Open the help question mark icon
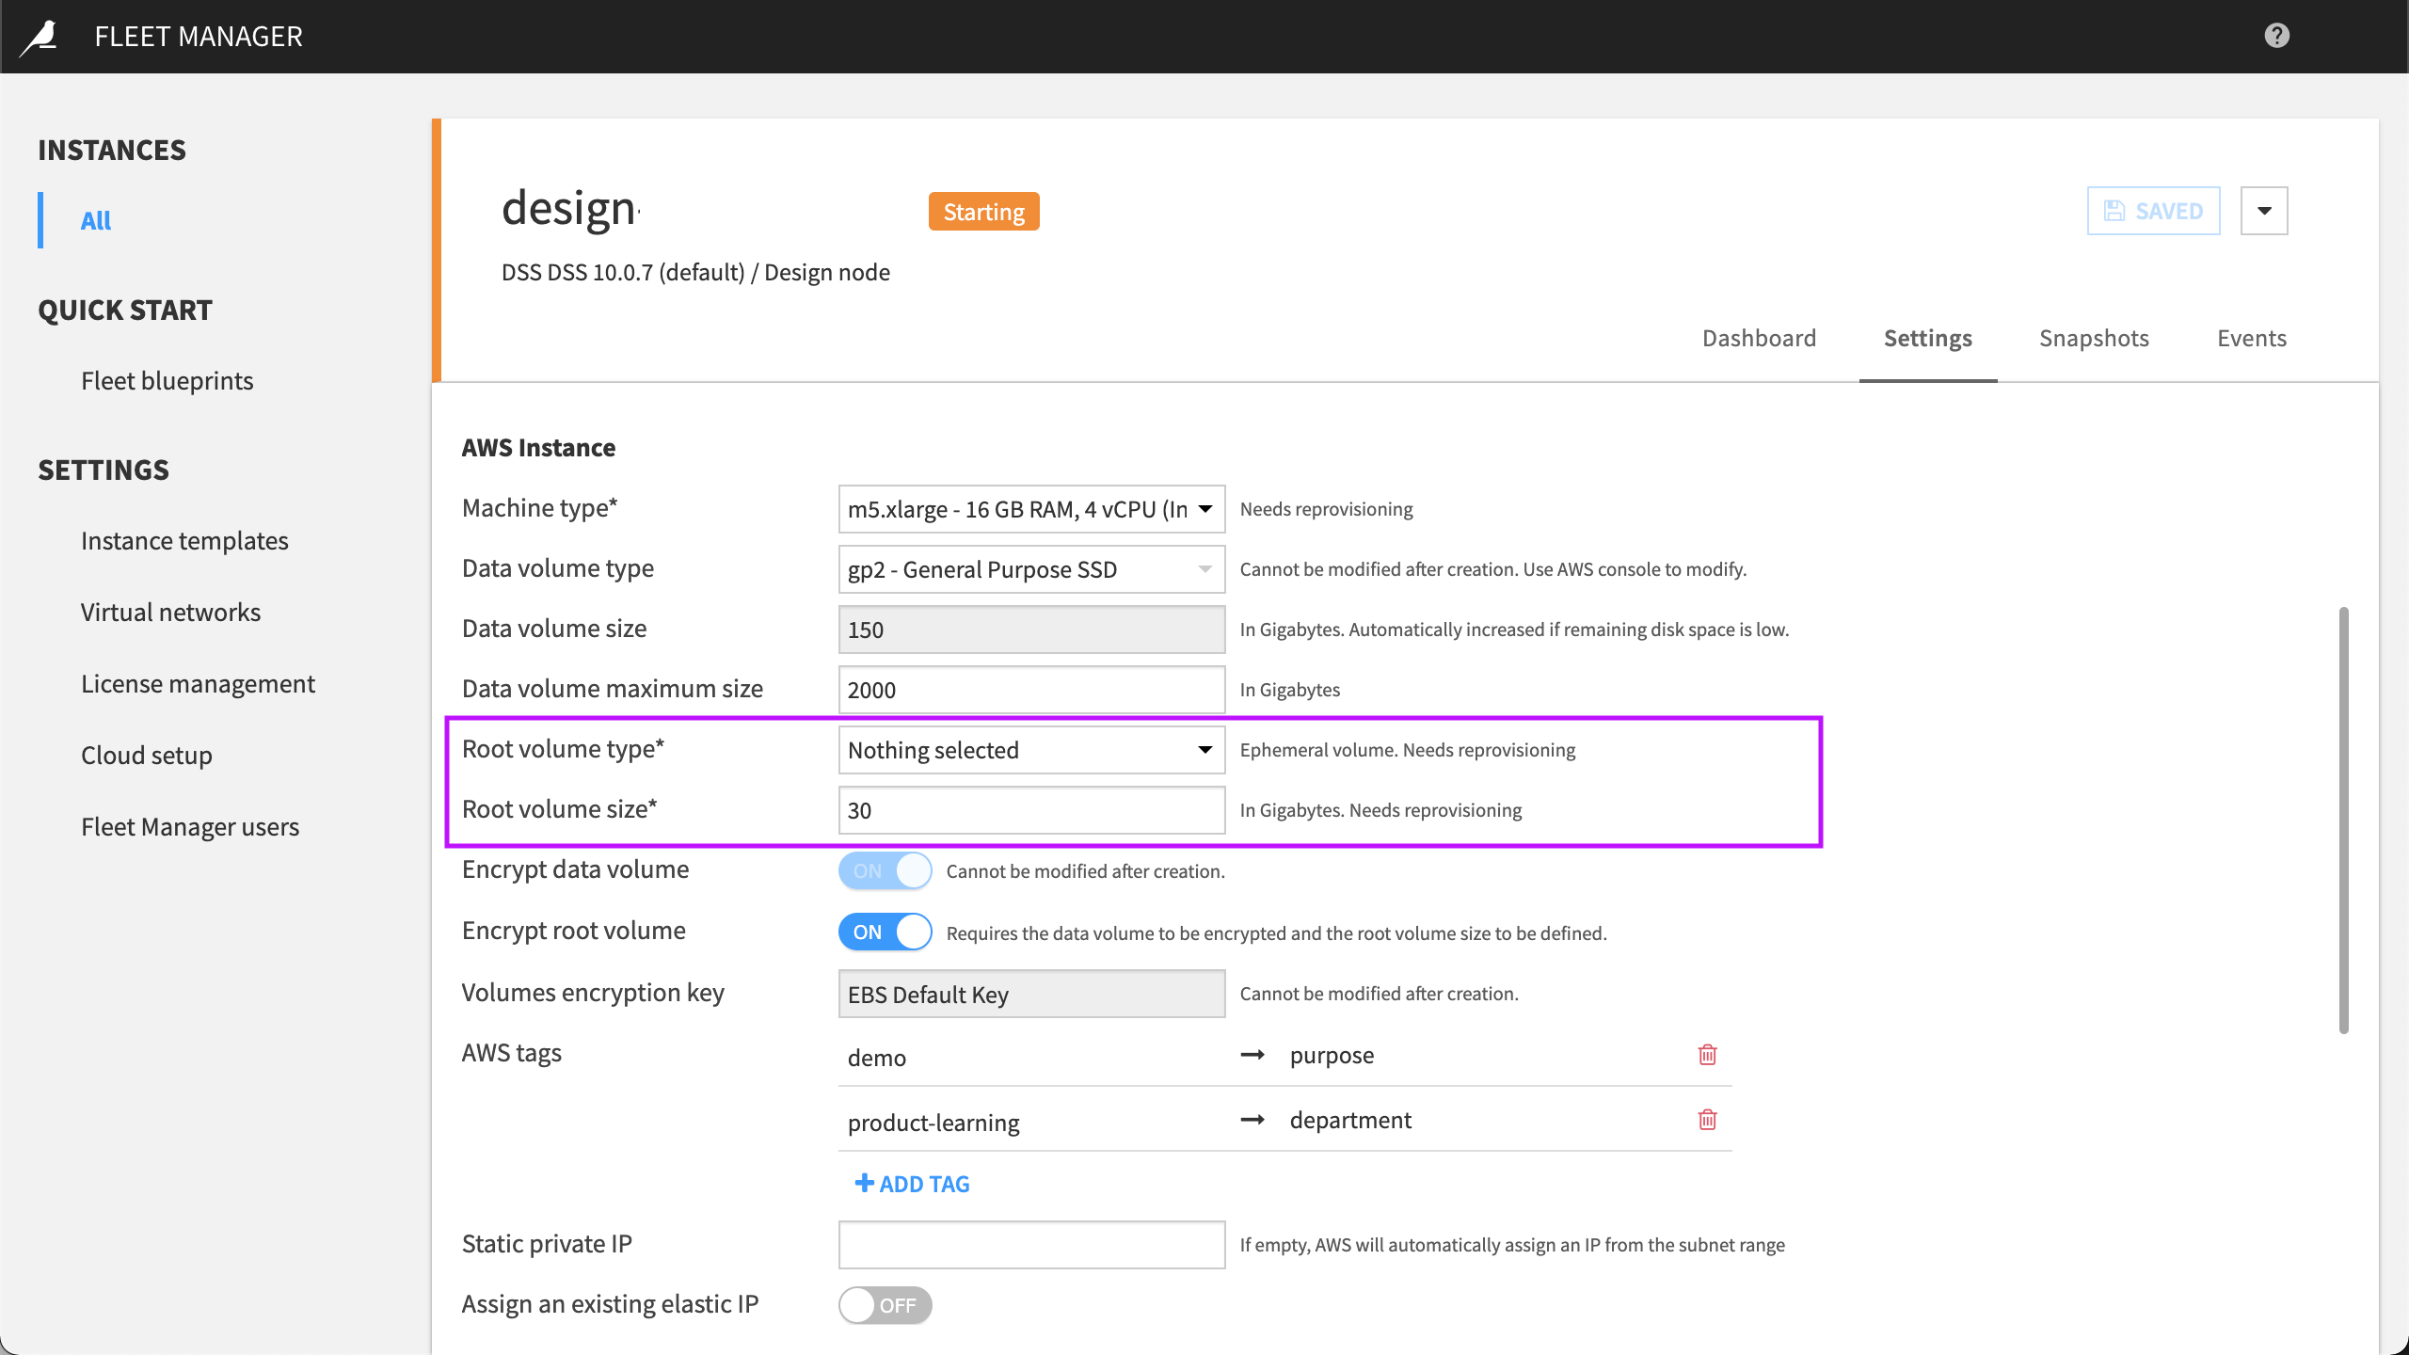This screenshot has height=1355, width=2409. (2276, 36)
